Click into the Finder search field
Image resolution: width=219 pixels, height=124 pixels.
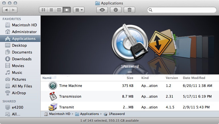click(x=182, y=10)
